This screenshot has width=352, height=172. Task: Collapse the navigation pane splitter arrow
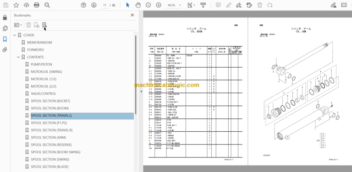coord(141,91)
